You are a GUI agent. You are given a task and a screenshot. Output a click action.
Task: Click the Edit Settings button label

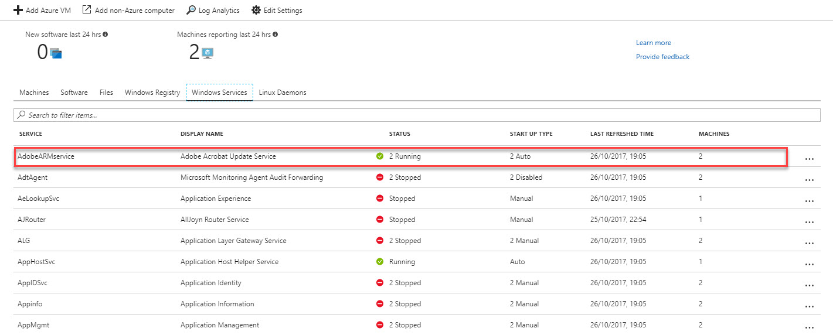[x=283, y=11]
